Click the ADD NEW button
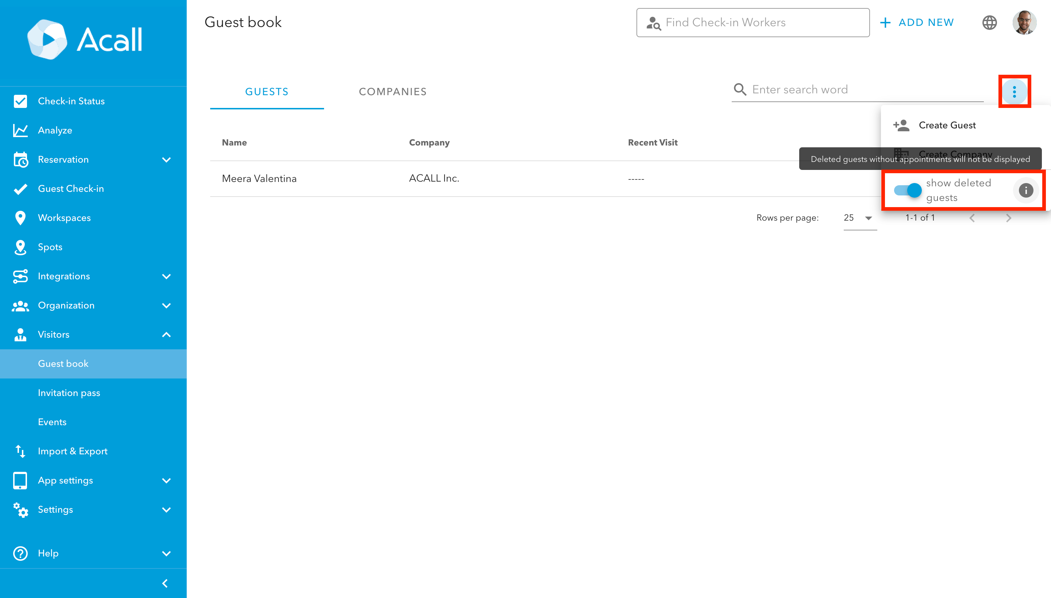Screen dimensions: 1051x598 (917, 23)
